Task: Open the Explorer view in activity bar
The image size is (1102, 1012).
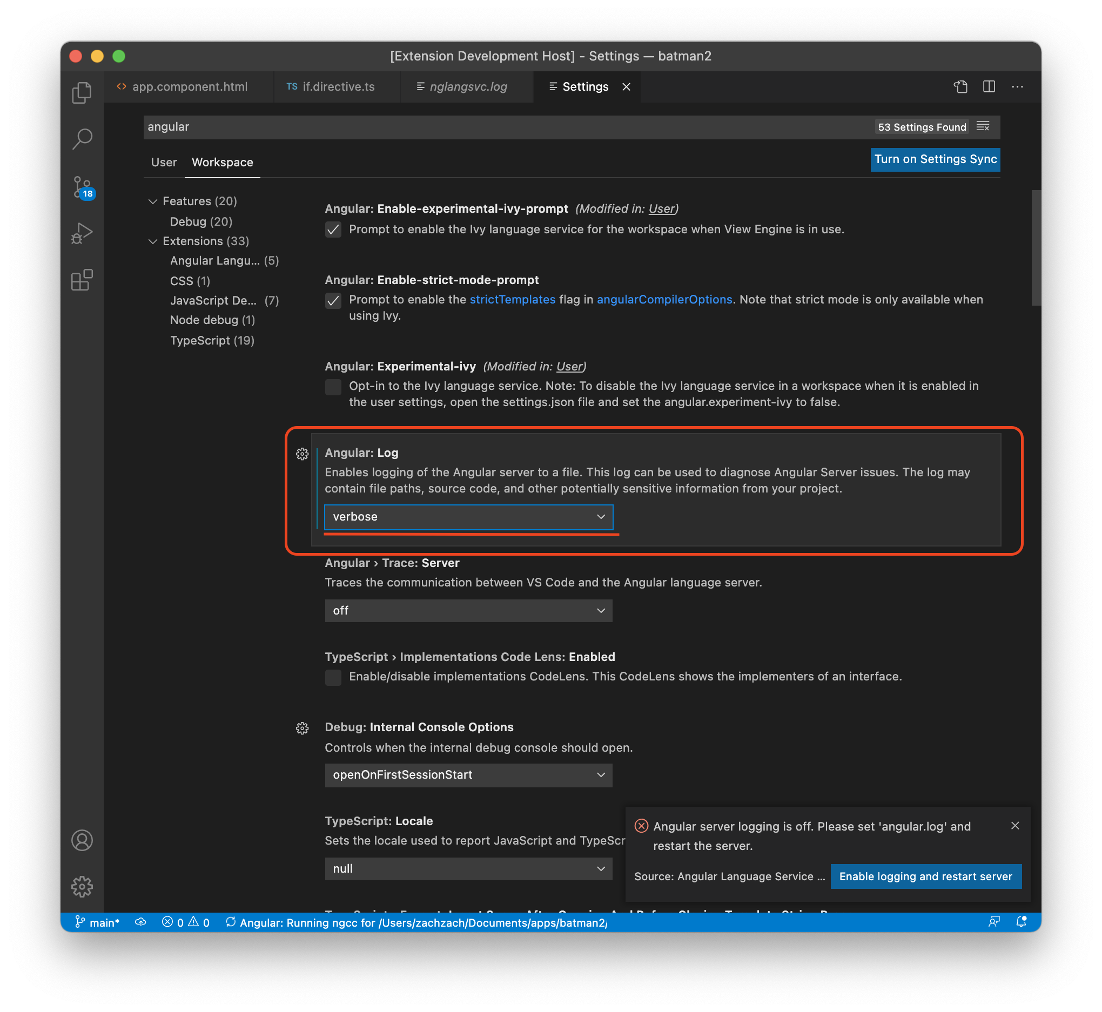Action: click(82, 92)
